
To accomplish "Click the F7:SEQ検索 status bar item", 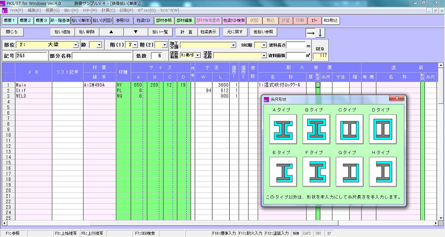I will [x=145, y=233].
